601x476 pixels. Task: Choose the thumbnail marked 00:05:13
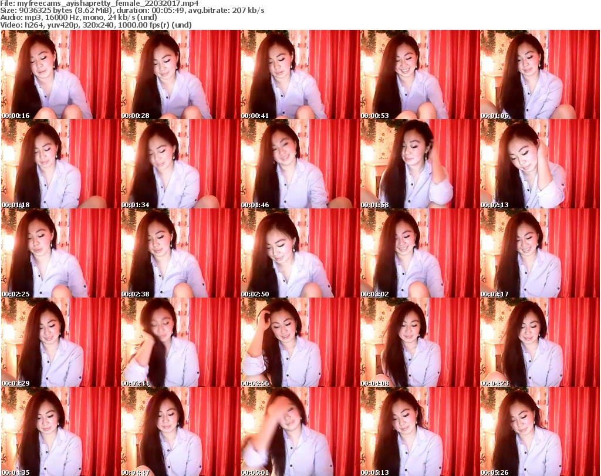point(420,432)
